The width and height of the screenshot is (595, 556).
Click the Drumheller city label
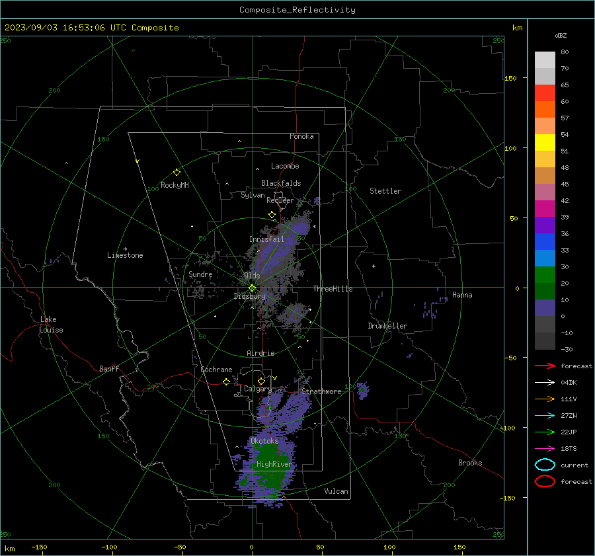point(387,326)
